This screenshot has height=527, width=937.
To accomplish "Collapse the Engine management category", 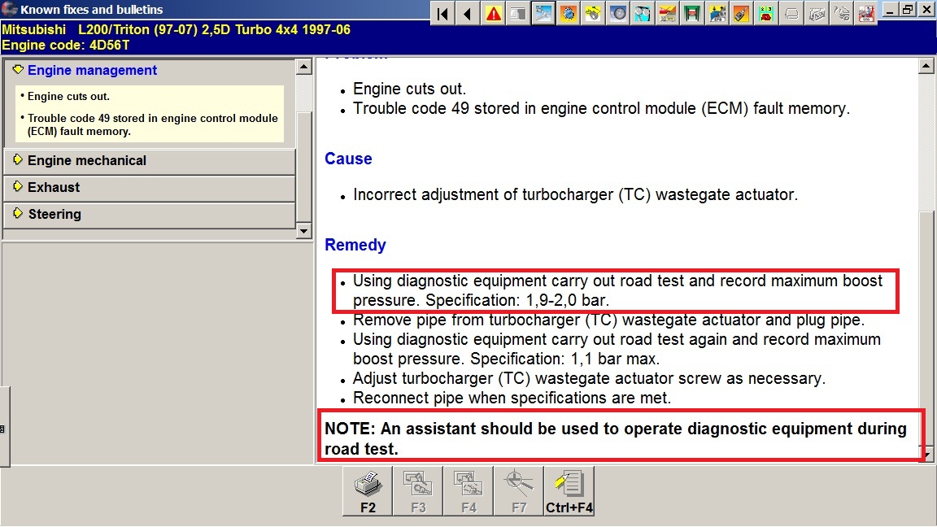I will coord(92,71).
